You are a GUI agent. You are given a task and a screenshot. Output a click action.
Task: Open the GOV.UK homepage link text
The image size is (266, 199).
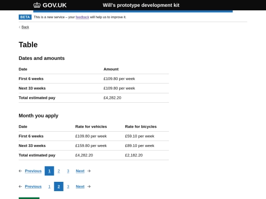point(55,5)
